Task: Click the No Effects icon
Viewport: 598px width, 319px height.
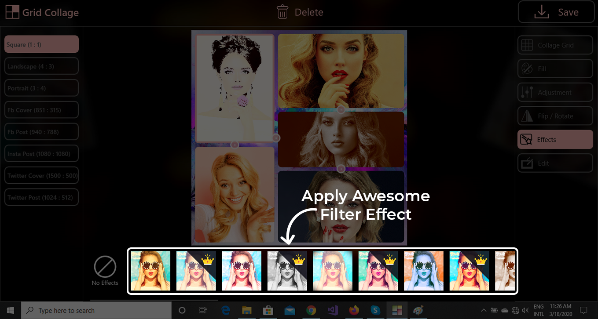Action: [x=105, y=267]
